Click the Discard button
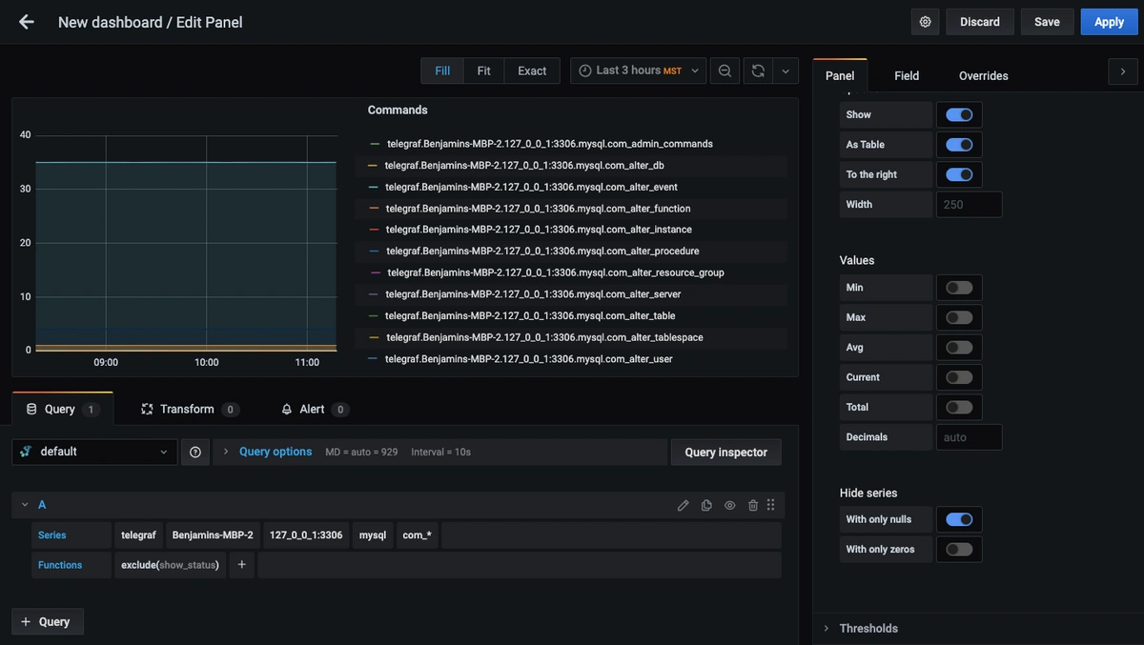The image size is (1144, 645). pyautogui.click(x=980, y=22)
